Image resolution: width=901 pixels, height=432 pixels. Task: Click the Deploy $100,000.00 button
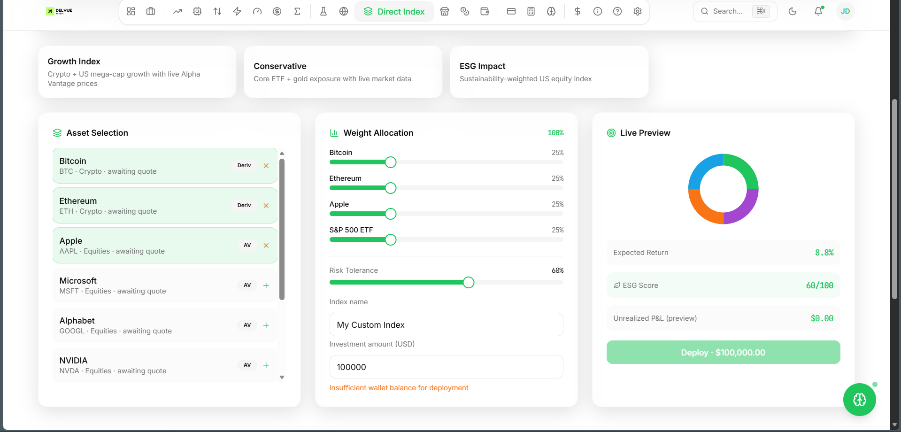[x=724, y=352]
